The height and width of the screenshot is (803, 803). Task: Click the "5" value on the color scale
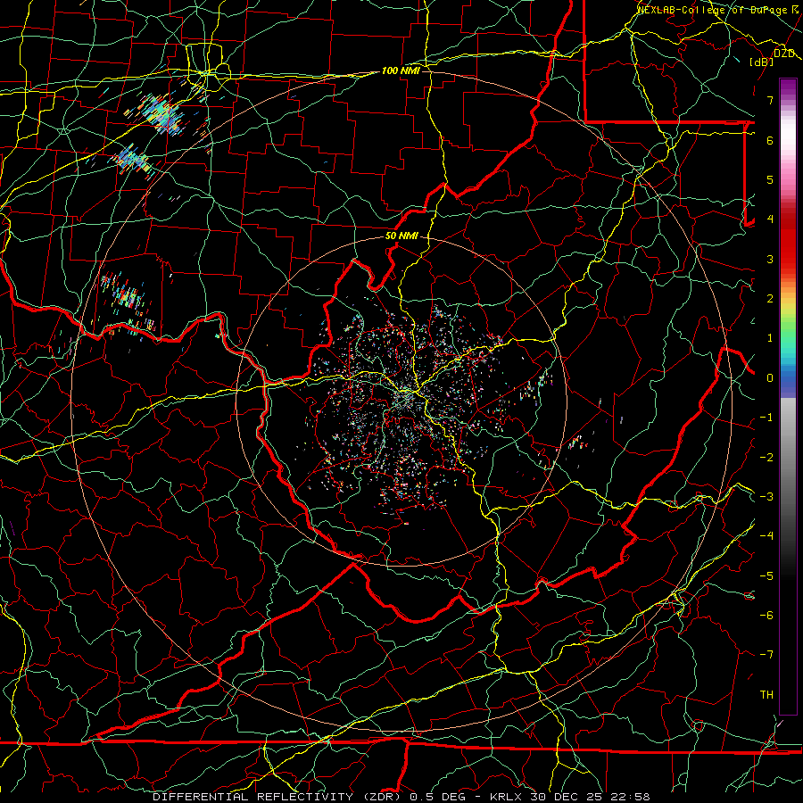770,179
